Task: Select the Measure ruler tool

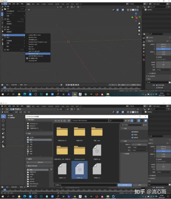Action: 3,146
